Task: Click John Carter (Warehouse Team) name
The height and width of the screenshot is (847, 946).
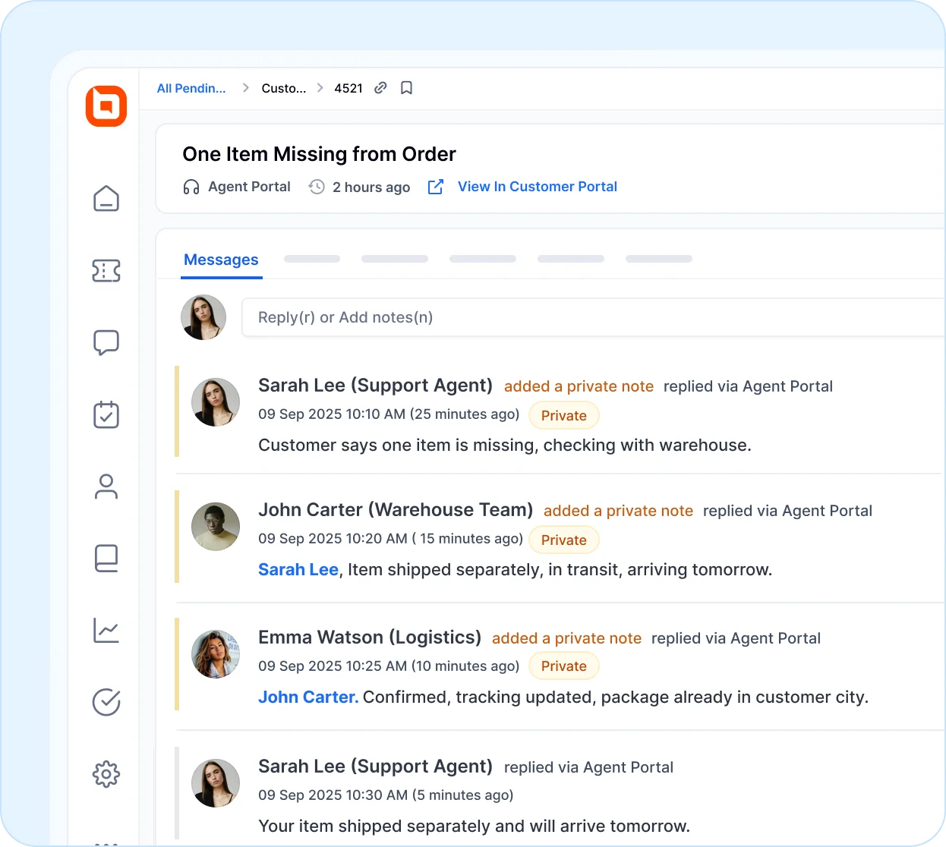Action: point(396,510)
